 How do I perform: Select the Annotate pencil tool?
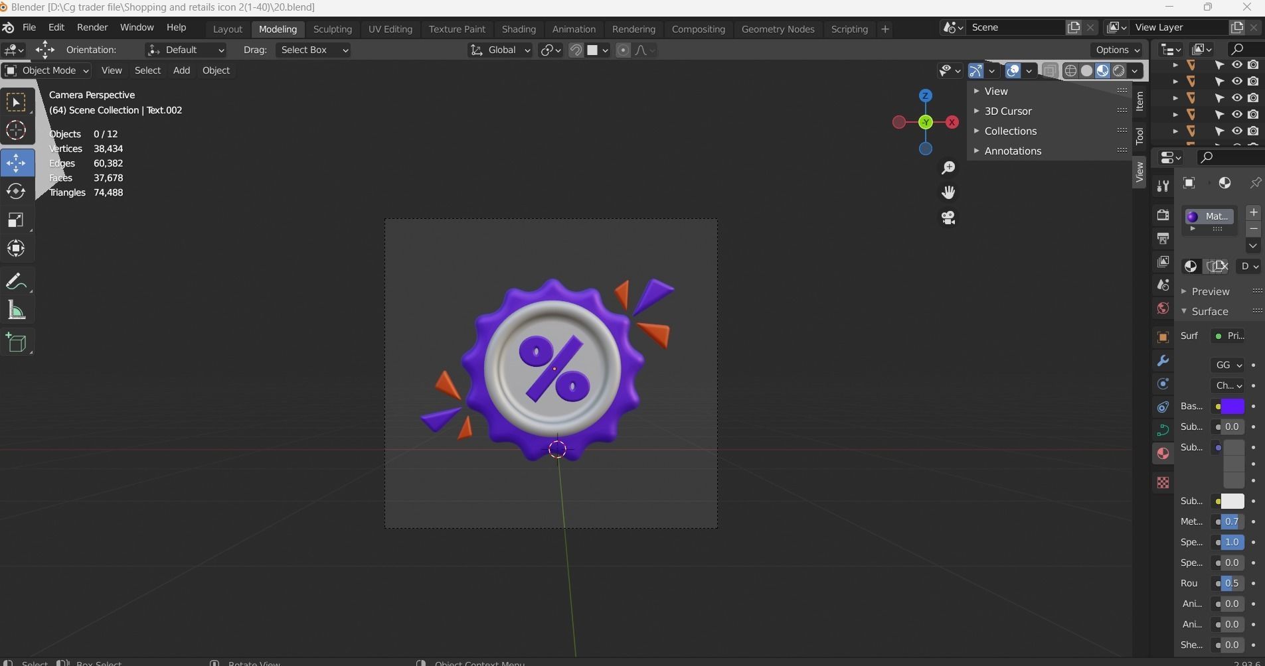16,281
